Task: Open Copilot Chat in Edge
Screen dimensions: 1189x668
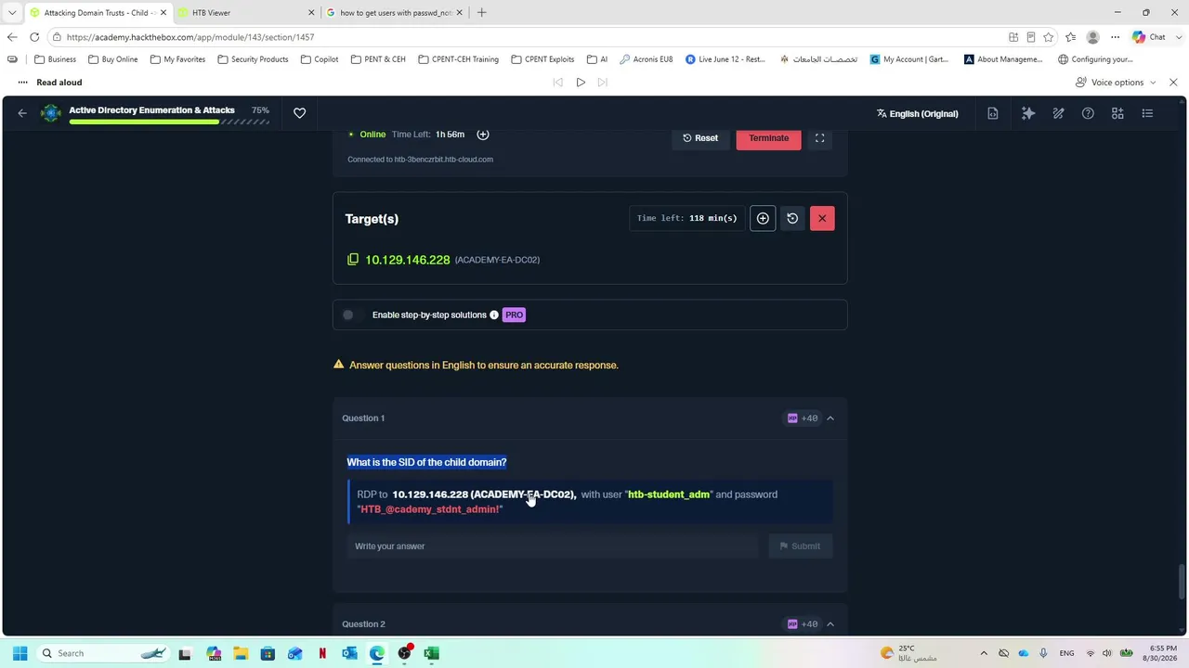Action: click(1149, 37)
